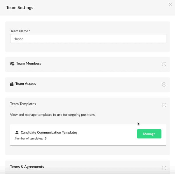Click the Candidate Communication Templates card
Screen dimensions: 175x174
pos(88,135)
